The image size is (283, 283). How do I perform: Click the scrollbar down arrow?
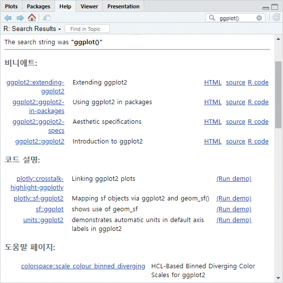278,278
